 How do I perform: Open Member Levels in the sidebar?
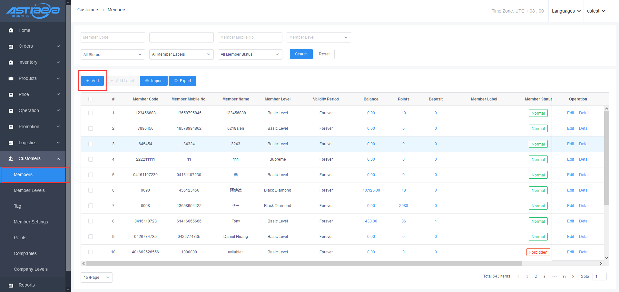click(x=29, y=190)
